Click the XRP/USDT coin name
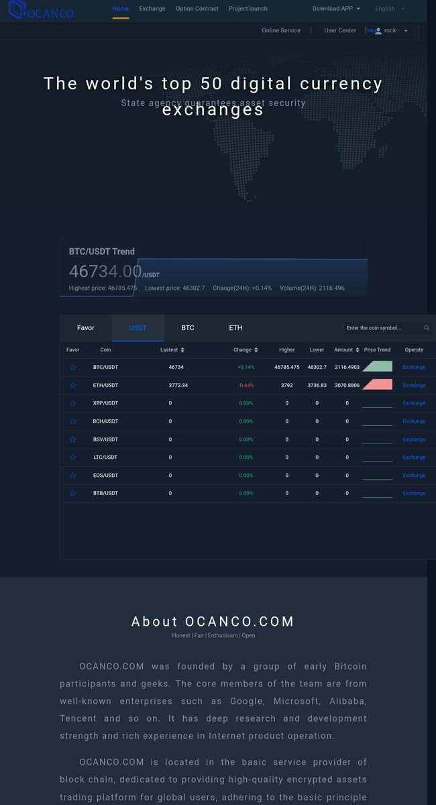The image size is (436, 805). pos(105,403)
